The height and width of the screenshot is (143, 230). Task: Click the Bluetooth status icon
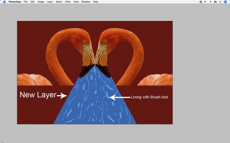[210, 2]
